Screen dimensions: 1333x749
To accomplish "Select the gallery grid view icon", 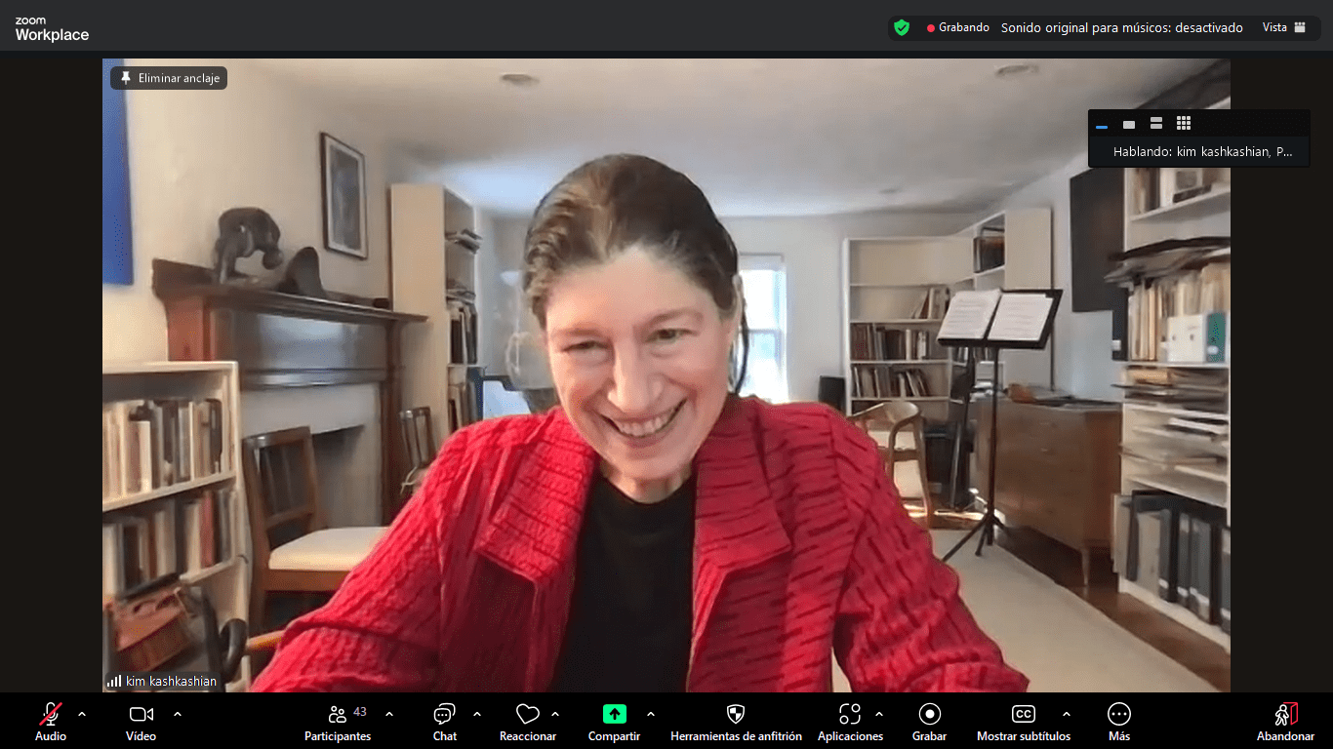I will pos(1184,124).
